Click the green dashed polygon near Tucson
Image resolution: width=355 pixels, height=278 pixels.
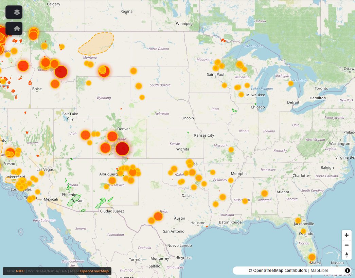(x=74, y=200)
